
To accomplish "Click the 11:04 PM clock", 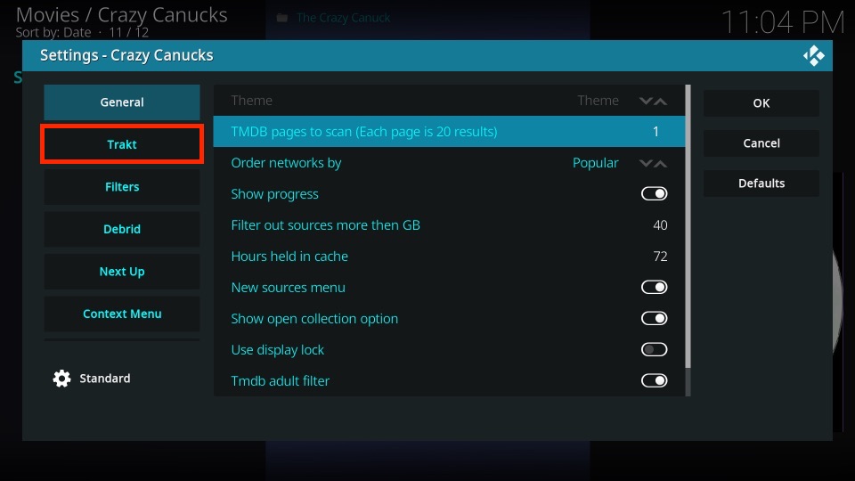I will (x=783, y=23).
